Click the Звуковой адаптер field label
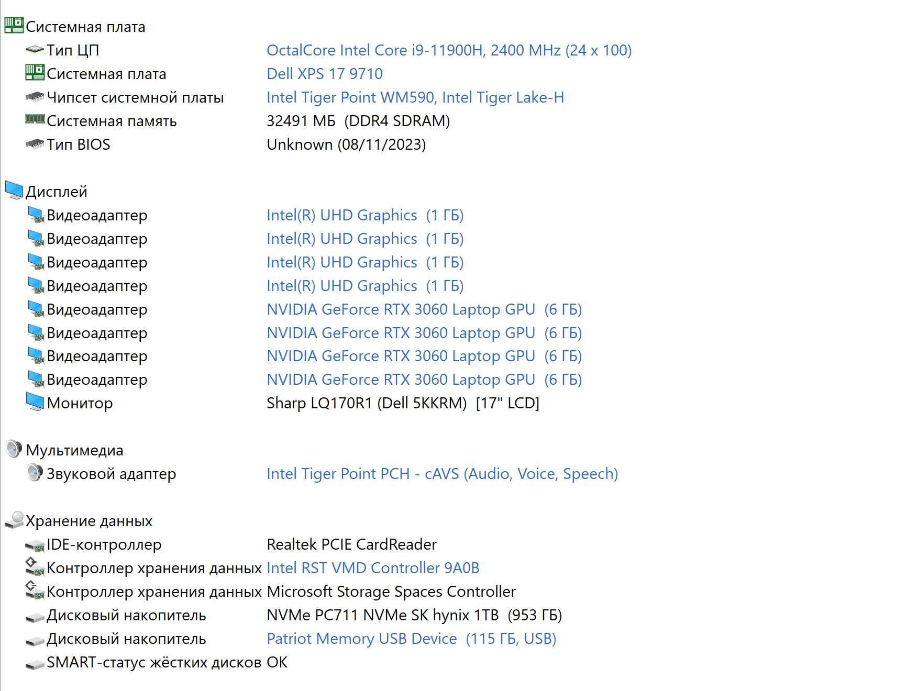Image resolution: width=907 pixels, height=691 pixels. [x=112, y=474]
